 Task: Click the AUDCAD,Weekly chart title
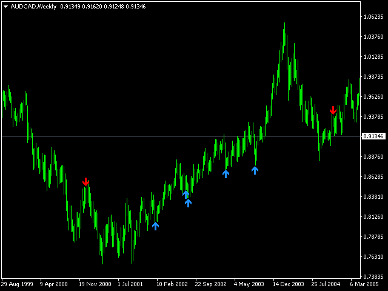point(33,7)
